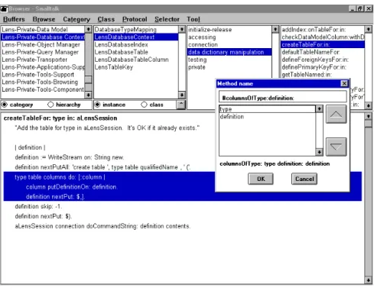374x291 pixels.
Task: Open the Category menu
Action: click(76, 19)
